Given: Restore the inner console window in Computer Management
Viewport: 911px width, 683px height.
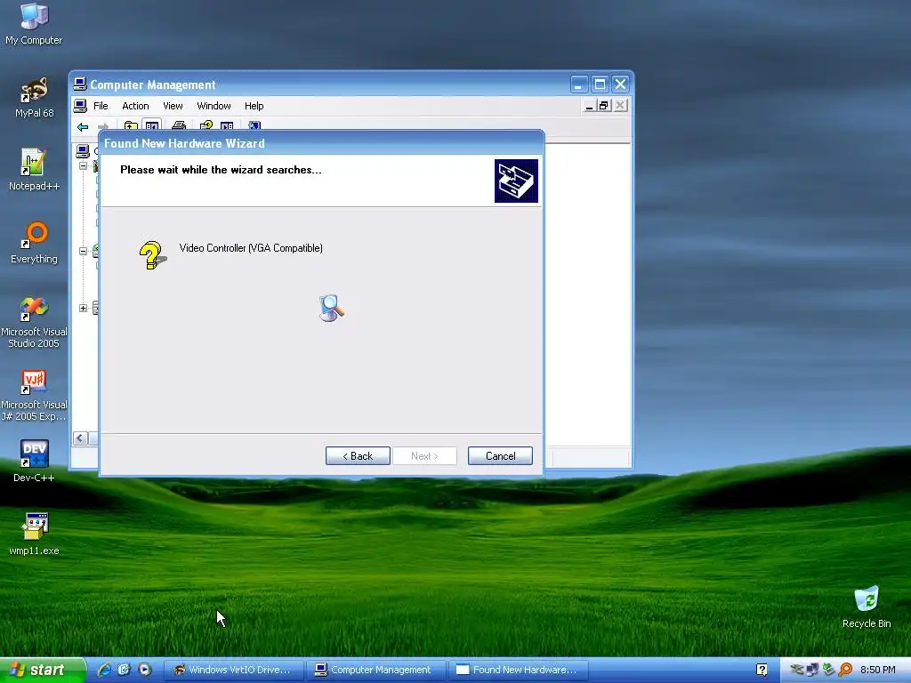Looking at the screenshot, I should (605, 106).
